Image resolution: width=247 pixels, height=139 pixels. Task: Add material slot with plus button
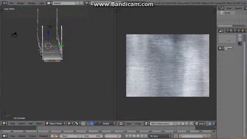click(240, 36)
